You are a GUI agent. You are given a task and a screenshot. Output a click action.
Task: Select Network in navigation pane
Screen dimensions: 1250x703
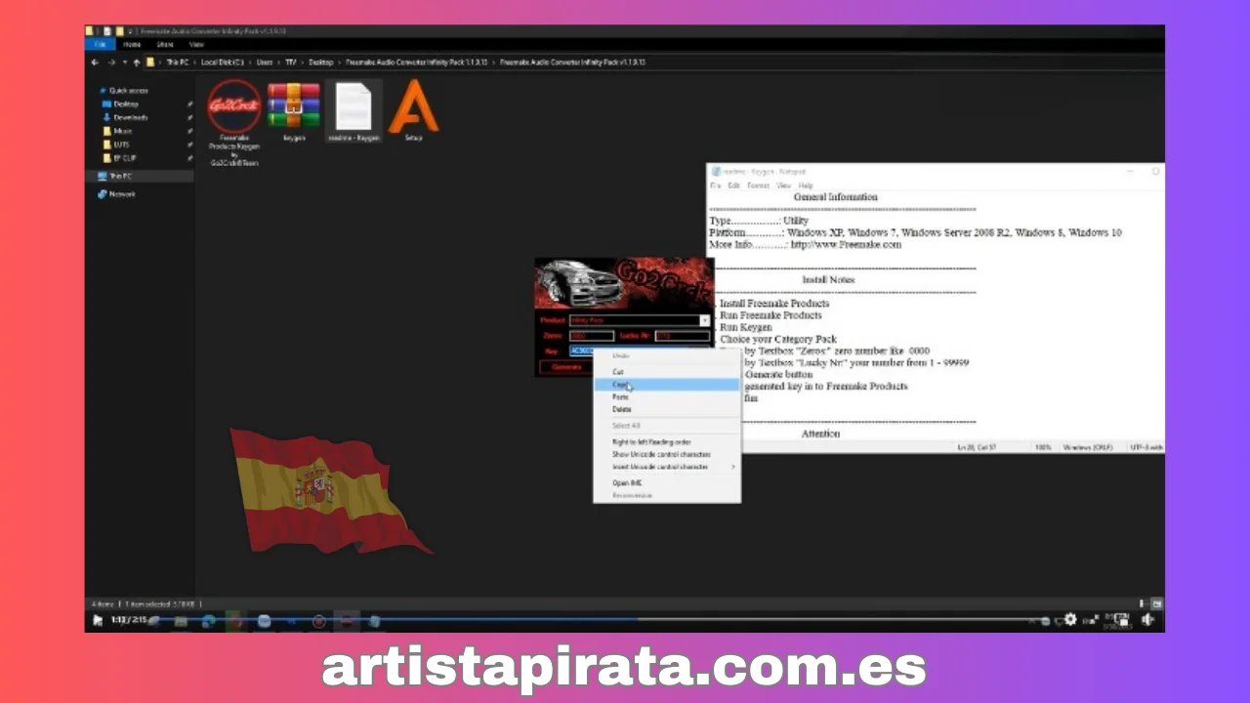pyautogui.click(x=122, y=194)
